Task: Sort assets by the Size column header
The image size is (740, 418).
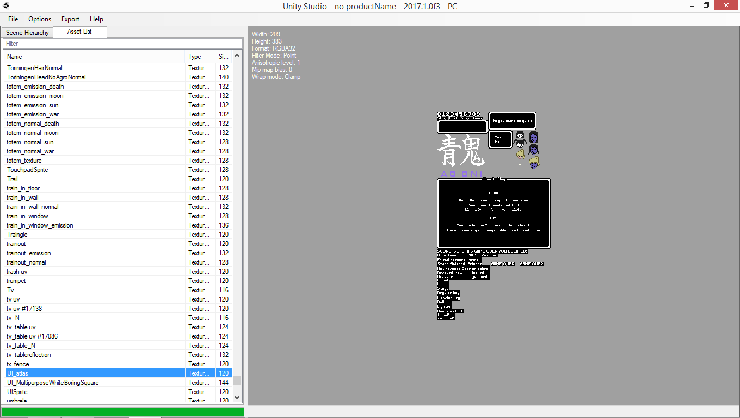Action: tap(224, 57)
